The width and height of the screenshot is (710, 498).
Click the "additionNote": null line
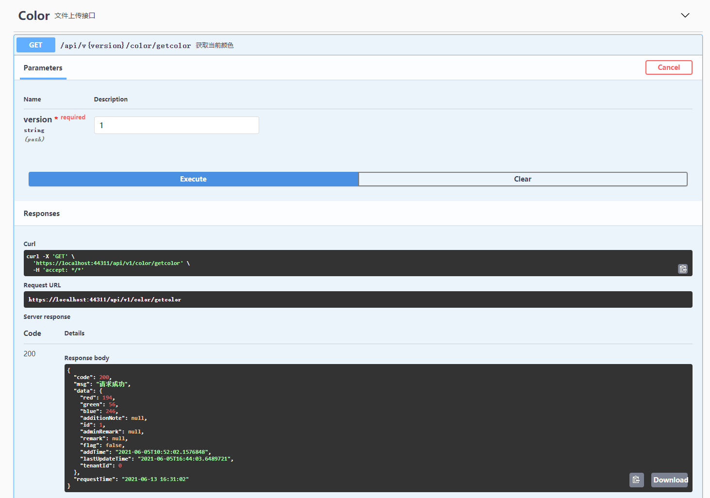(114, 418)
